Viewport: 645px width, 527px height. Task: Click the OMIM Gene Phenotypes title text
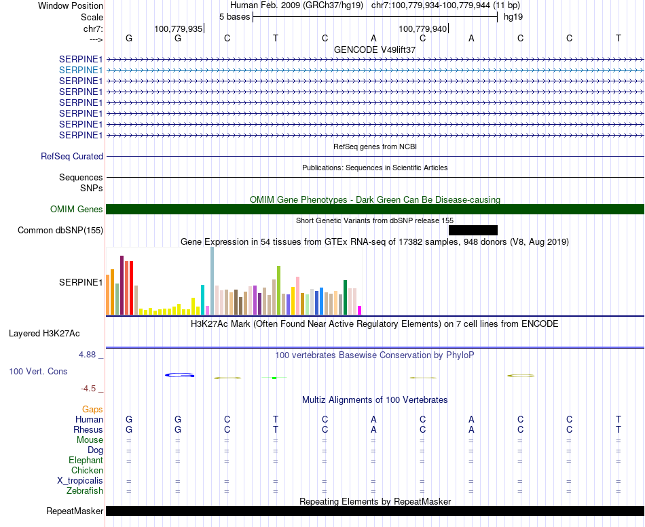pyautogui.click(x=375, y=200)
